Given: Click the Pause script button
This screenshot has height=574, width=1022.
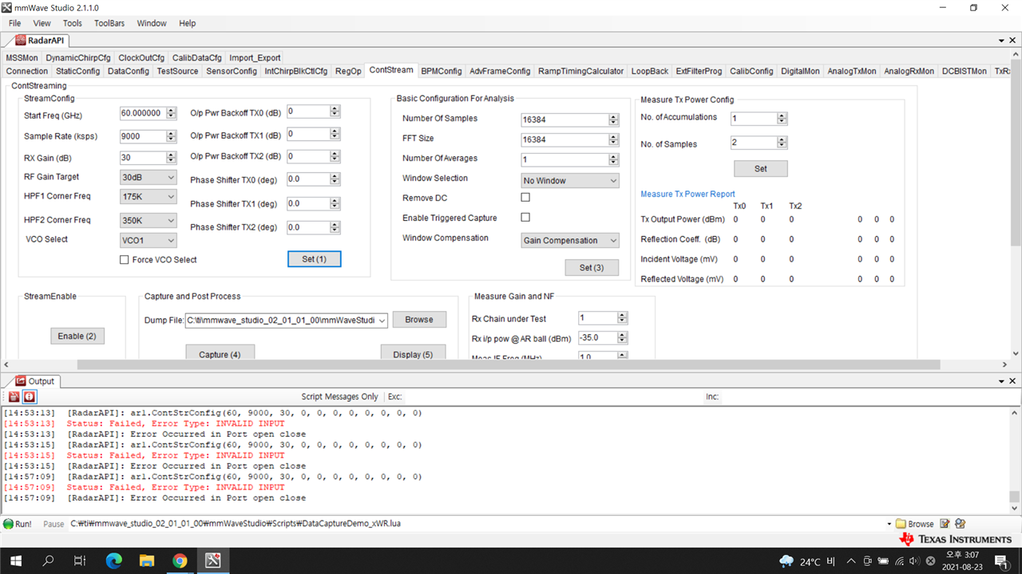Looking at the screenshot, I should (53, 524).
